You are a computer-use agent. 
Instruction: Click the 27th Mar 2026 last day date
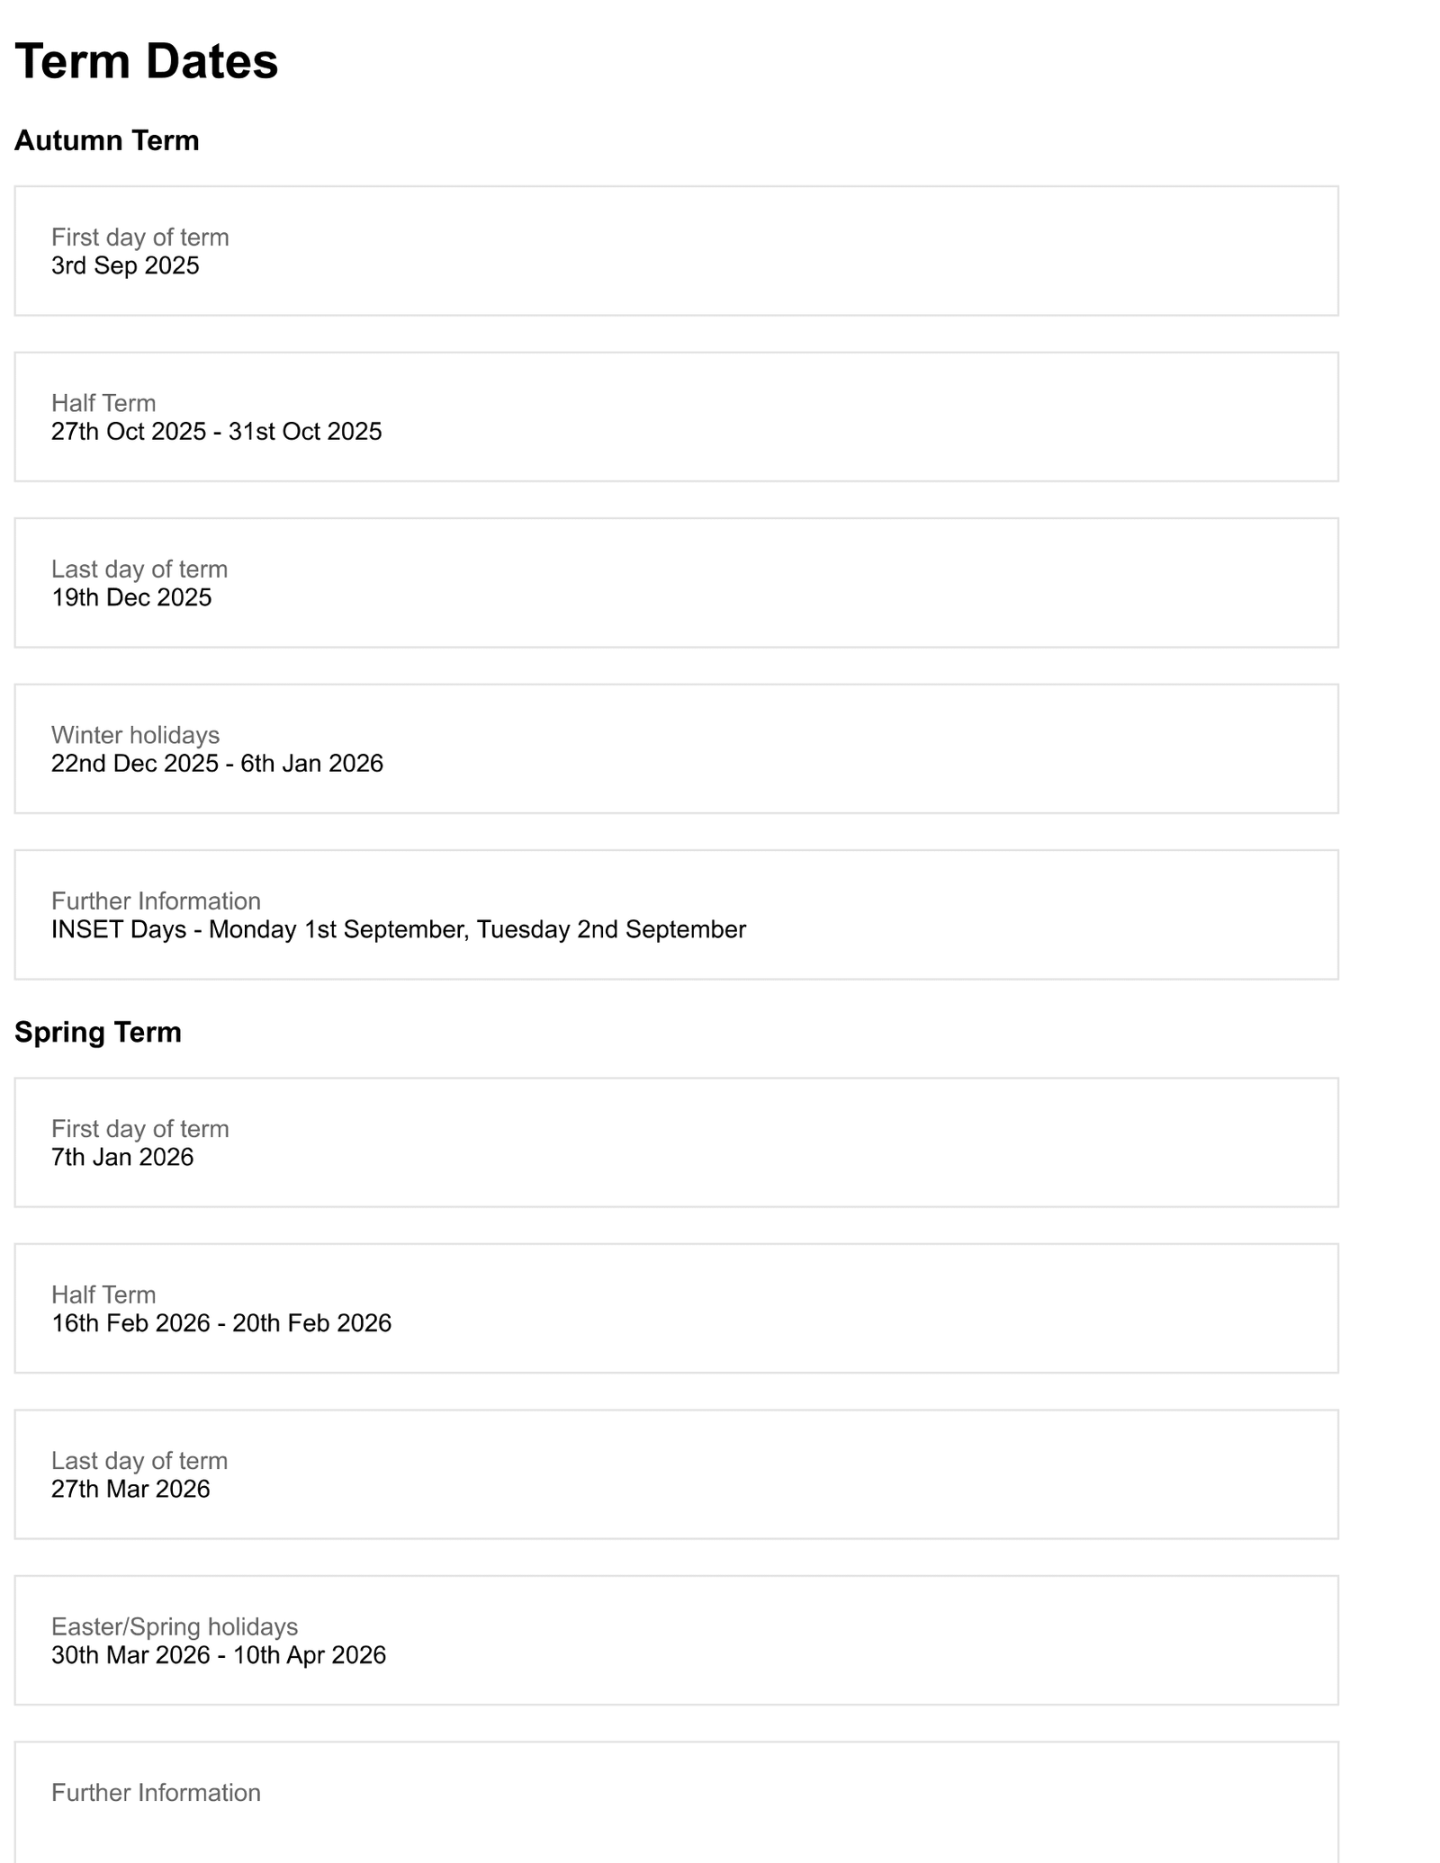coord(130,1489)
